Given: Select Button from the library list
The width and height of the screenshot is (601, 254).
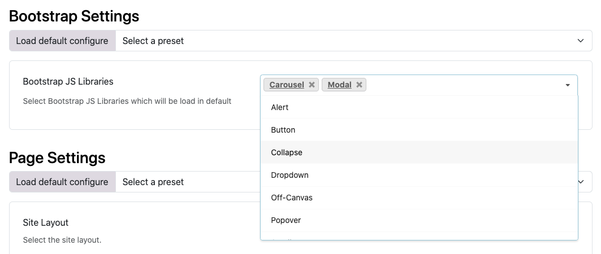Looking at the screenshot, I should (x=419, y=130).
